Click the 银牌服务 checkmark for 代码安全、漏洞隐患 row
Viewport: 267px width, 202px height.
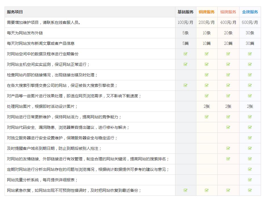coord(228,127)
